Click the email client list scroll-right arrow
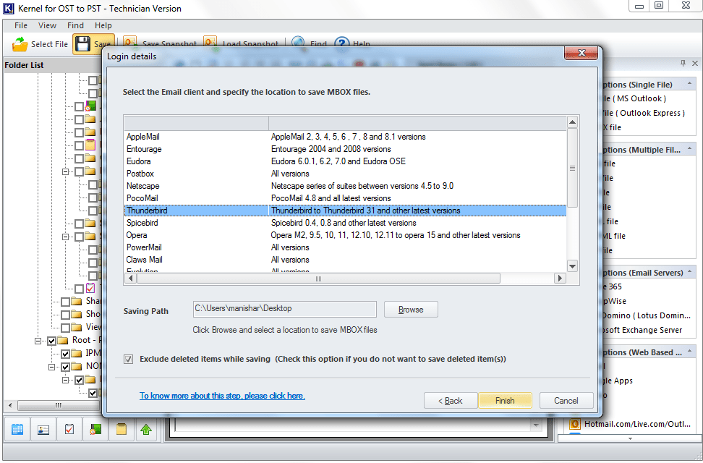This screenshot has width=703, height=463. click(x=560, y=279)
